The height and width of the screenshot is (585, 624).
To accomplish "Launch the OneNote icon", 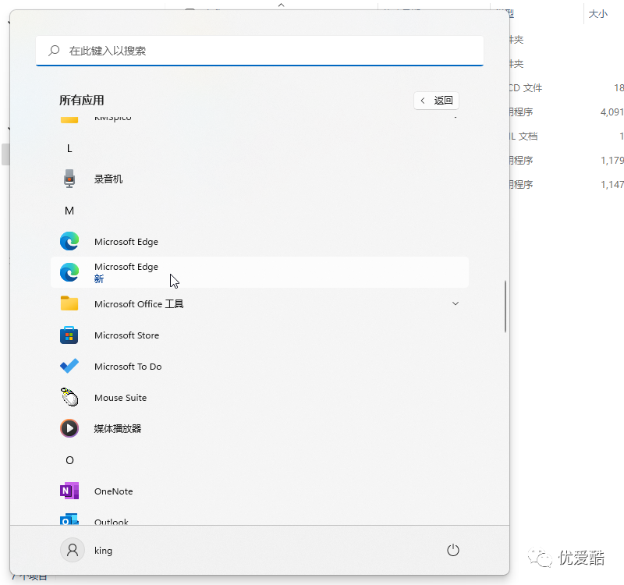I will 69,491.
